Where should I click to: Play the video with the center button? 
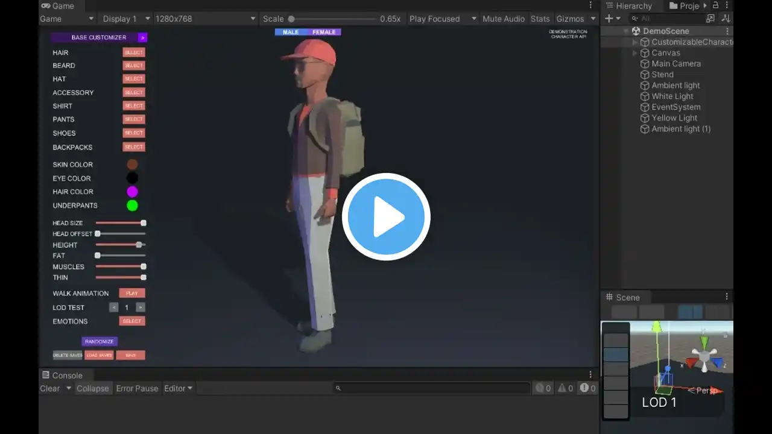(386, 217)
